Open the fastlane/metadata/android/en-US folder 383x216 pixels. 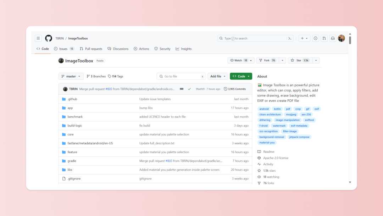point(90,143)
